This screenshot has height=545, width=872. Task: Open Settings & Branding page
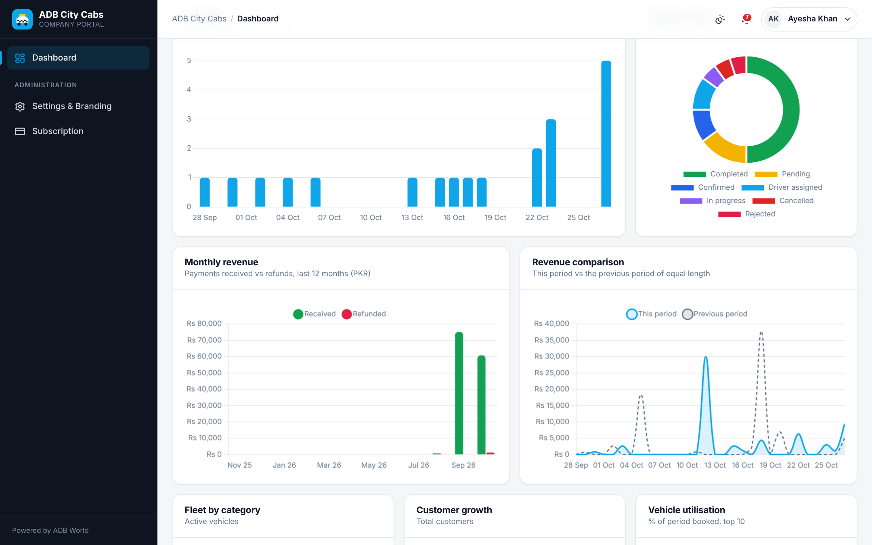tap(78, 106)
